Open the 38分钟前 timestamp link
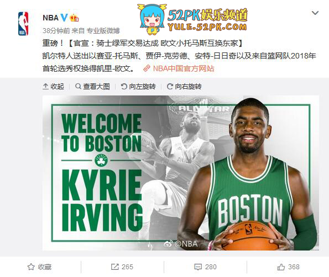This screenshot has height=277, width=329. (x=56, y=31)
